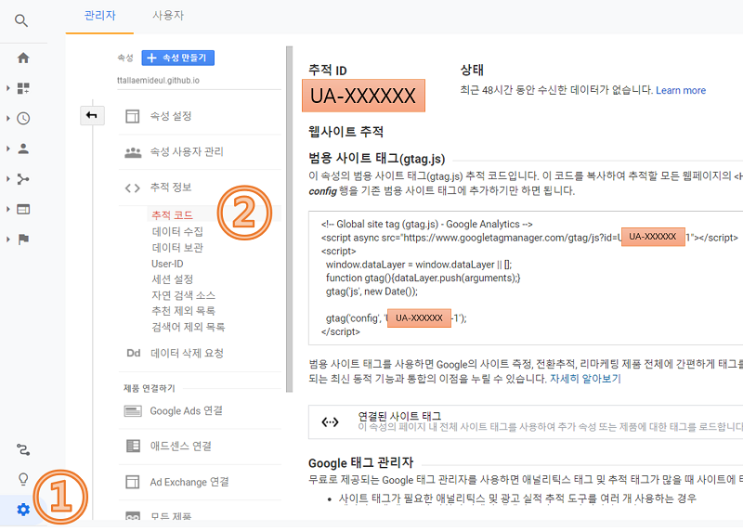Click the back arrow button
743x531 pixels.
[92, 115]
